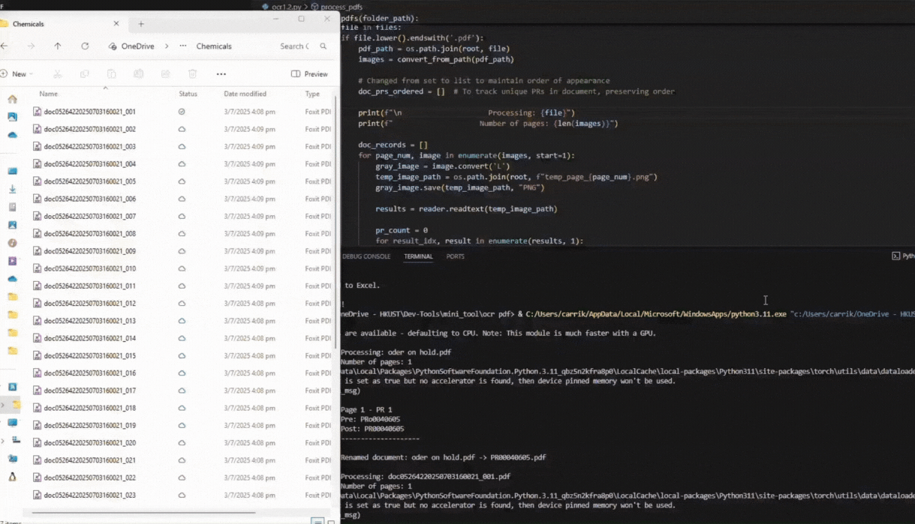Click the search magnifier icon in Explorer
The image size is (915, 524).
tap(324, 46)
